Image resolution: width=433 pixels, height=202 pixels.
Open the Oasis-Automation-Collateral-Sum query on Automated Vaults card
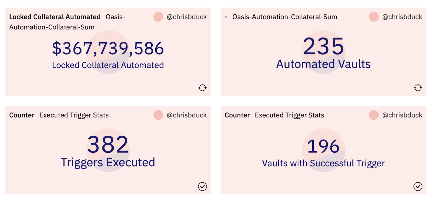tap(284, 17)
